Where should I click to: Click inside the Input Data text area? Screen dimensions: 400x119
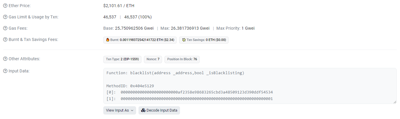[x=250, y=86]
